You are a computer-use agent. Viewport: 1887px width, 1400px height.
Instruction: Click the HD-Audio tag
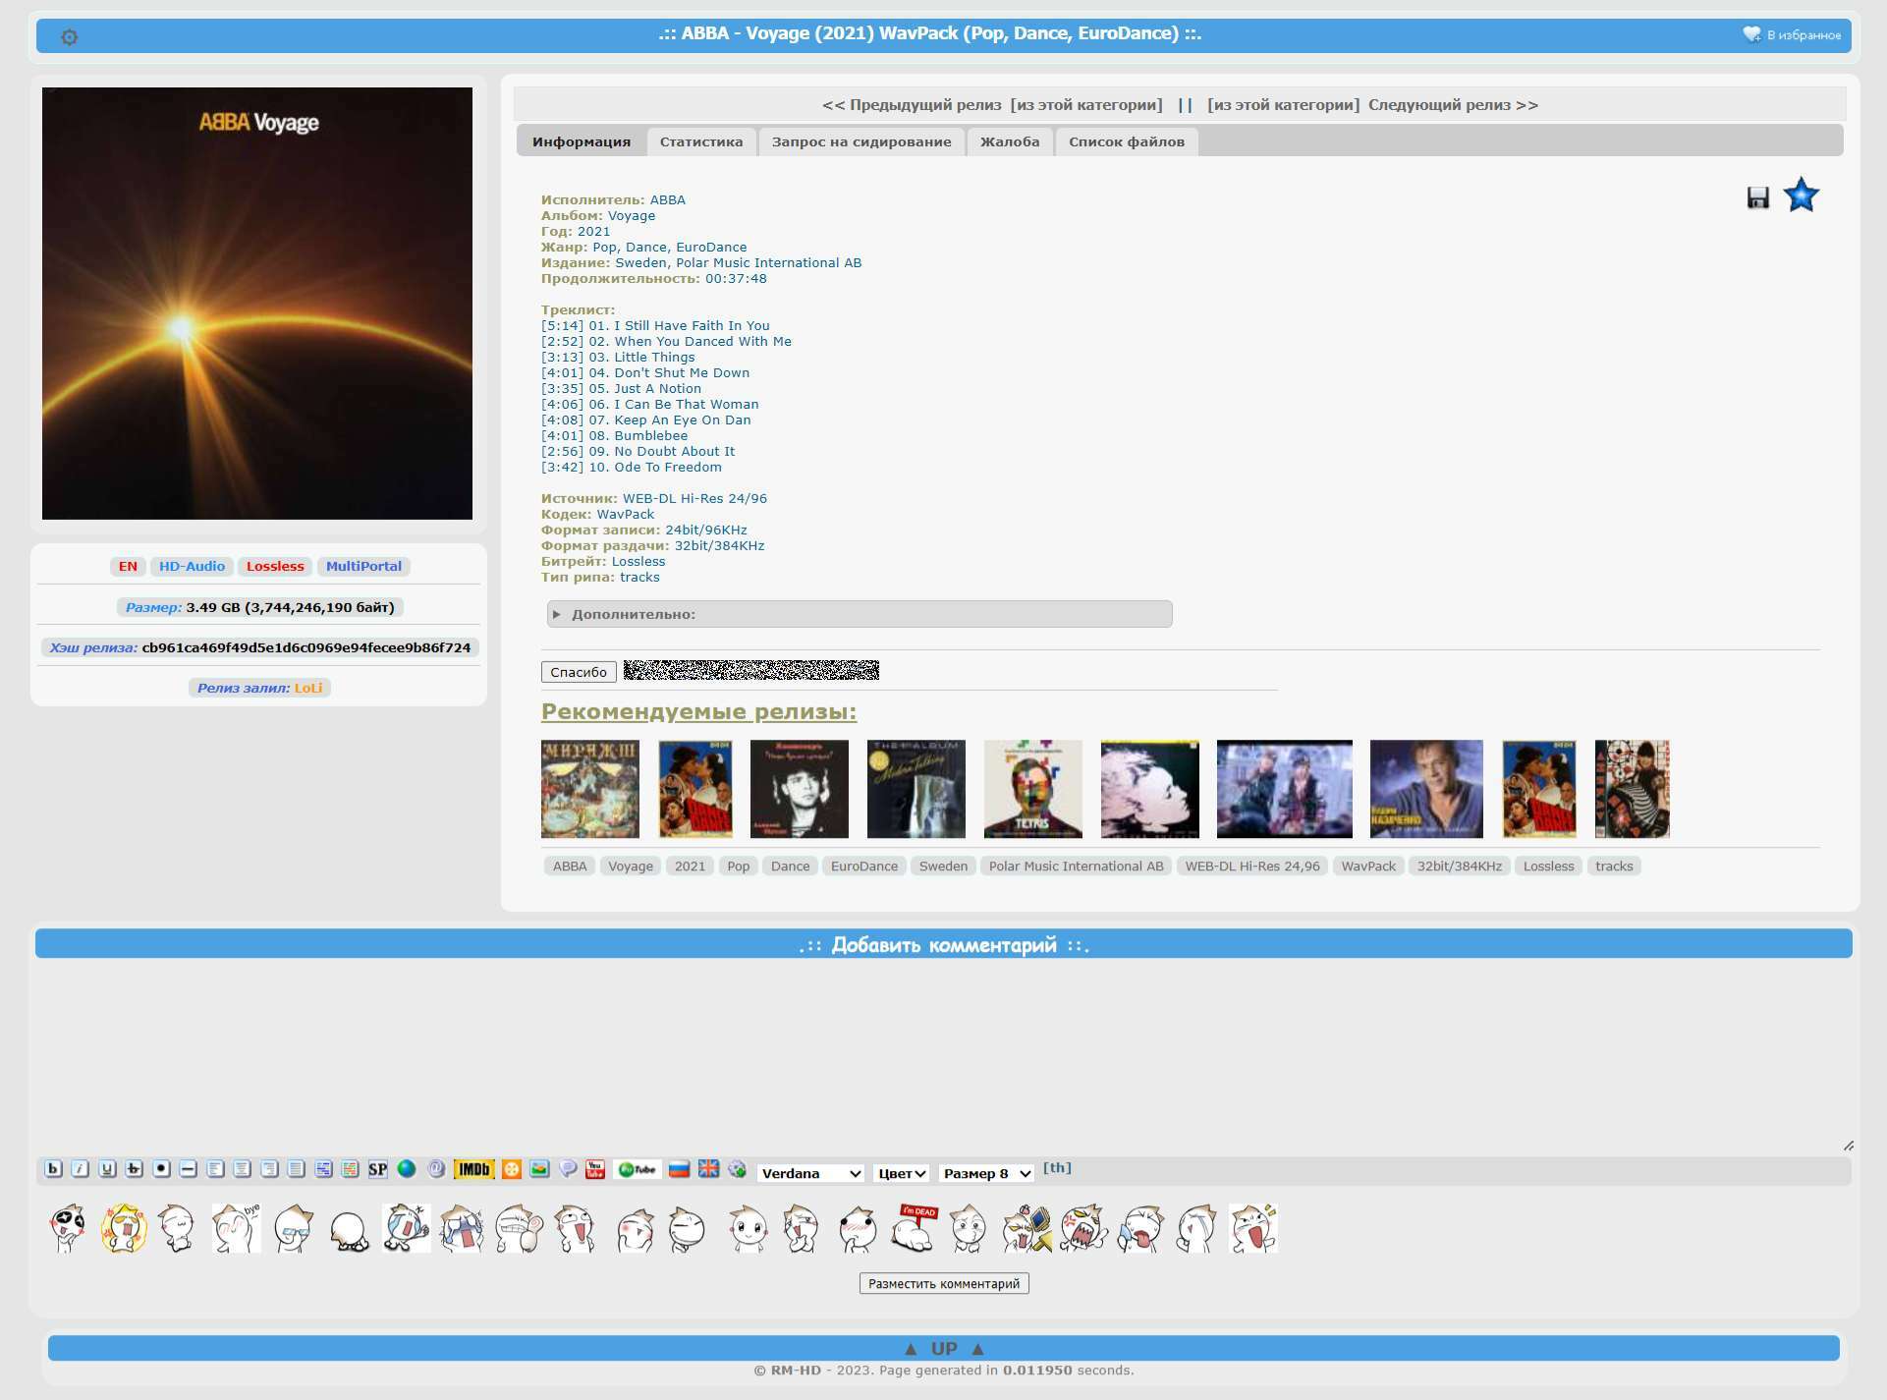(192, 566)
